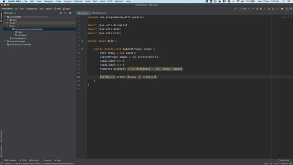Place cursor on line 14 MyObject declaration

click(x=141, y=69)
